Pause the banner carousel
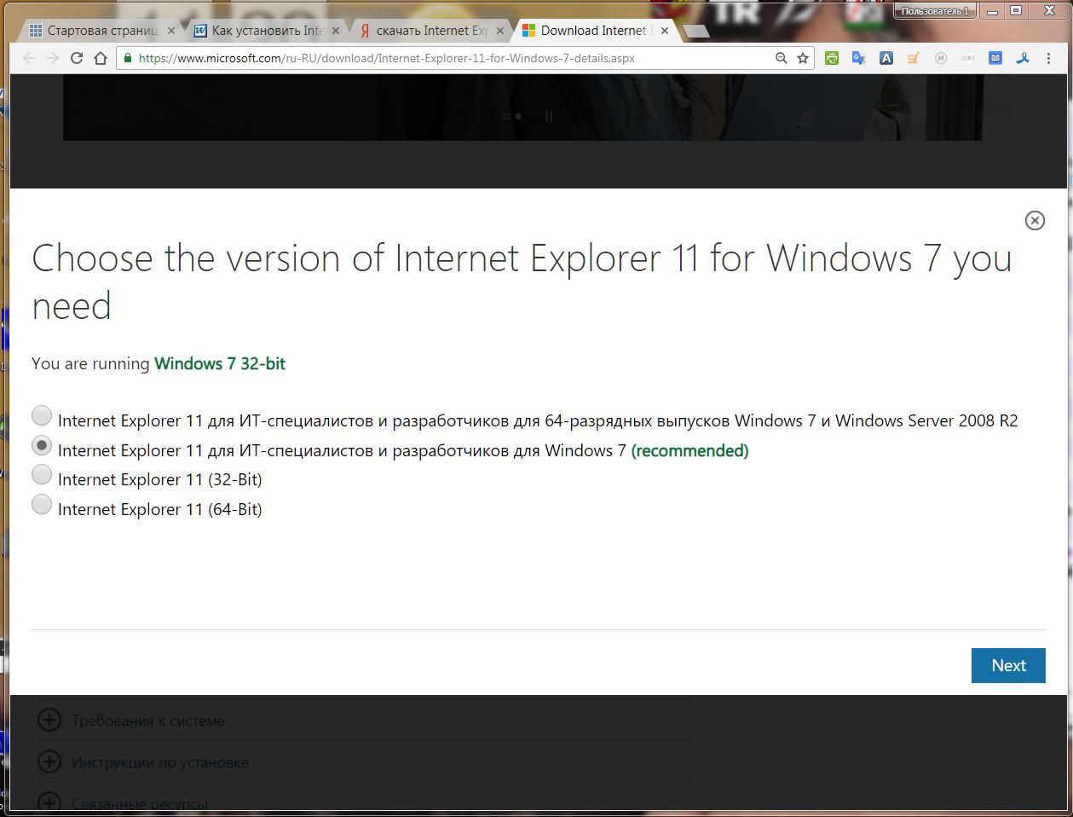Image resolution: width=1073 pixels, height=817 pixels. 549,116
